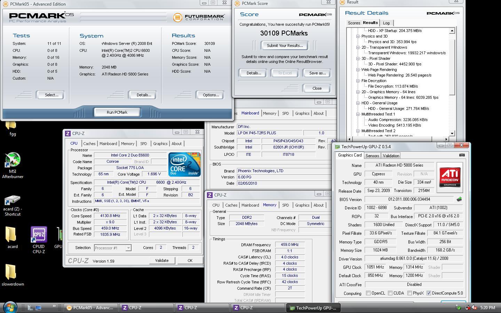This screenshot has height=313, width=501.
Task: Click the PCMark Score window title icon
Action: (x=238, y=3)
